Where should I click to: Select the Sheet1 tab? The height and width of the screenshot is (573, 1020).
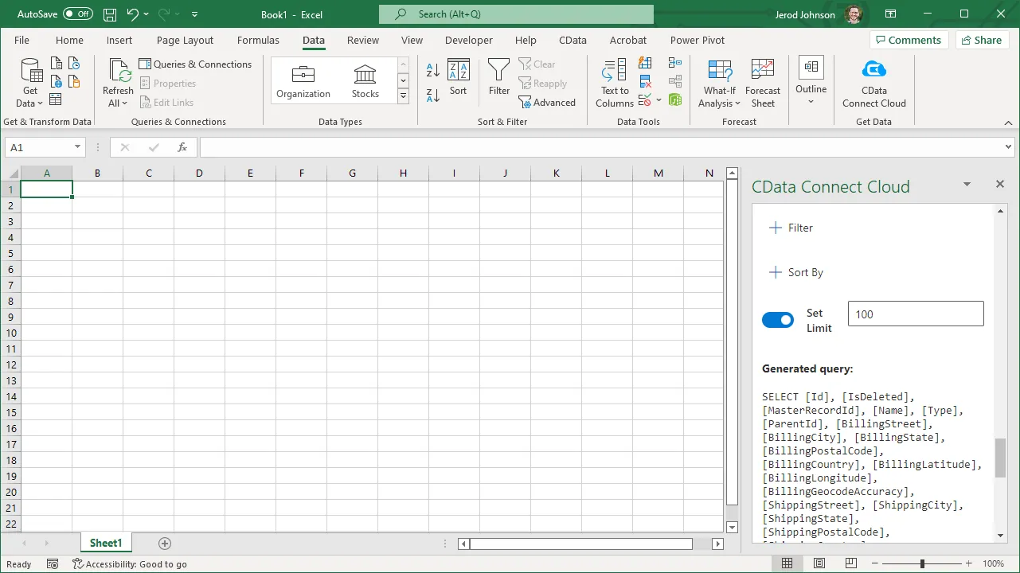105,542
